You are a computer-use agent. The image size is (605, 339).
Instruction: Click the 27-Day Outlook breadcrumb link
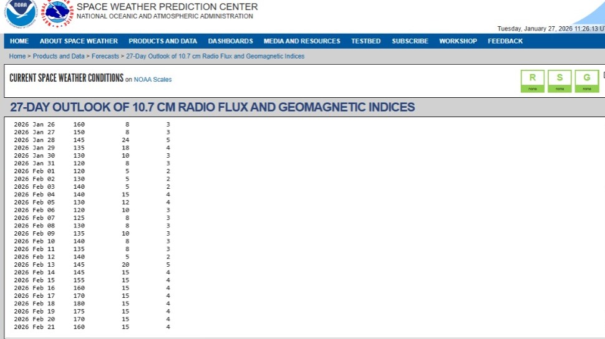pyautogui.click(x=215, y=56)
